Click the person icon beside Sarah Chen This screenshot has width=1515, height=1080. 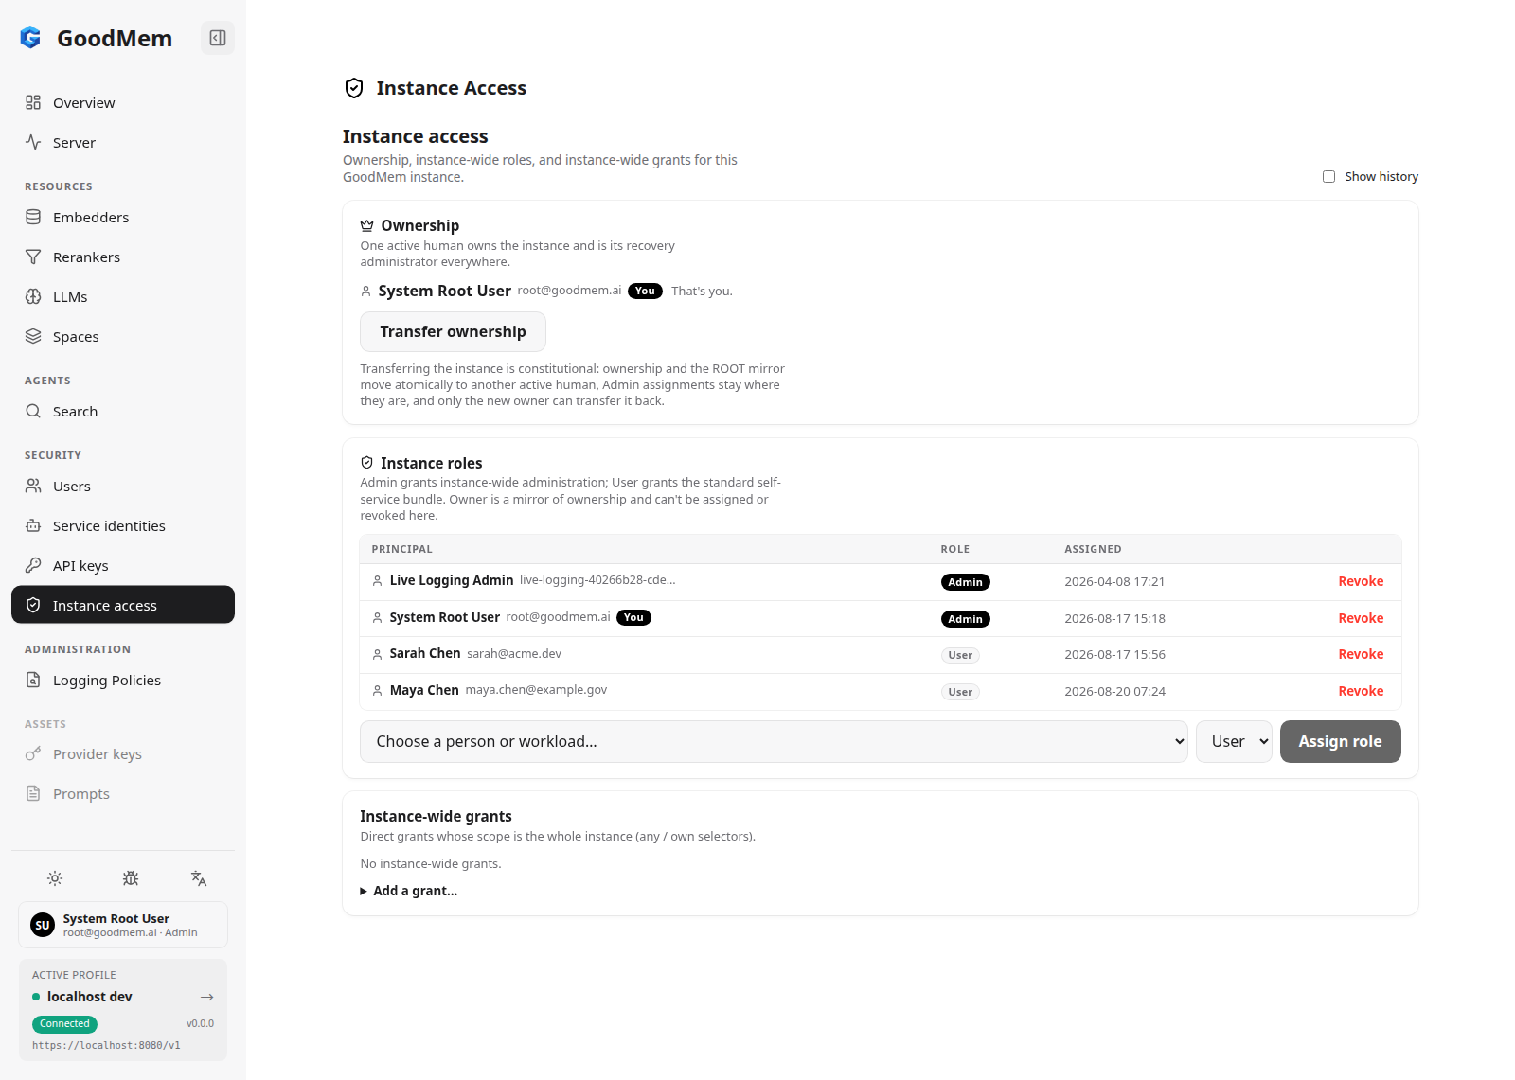tap(377, 654)
